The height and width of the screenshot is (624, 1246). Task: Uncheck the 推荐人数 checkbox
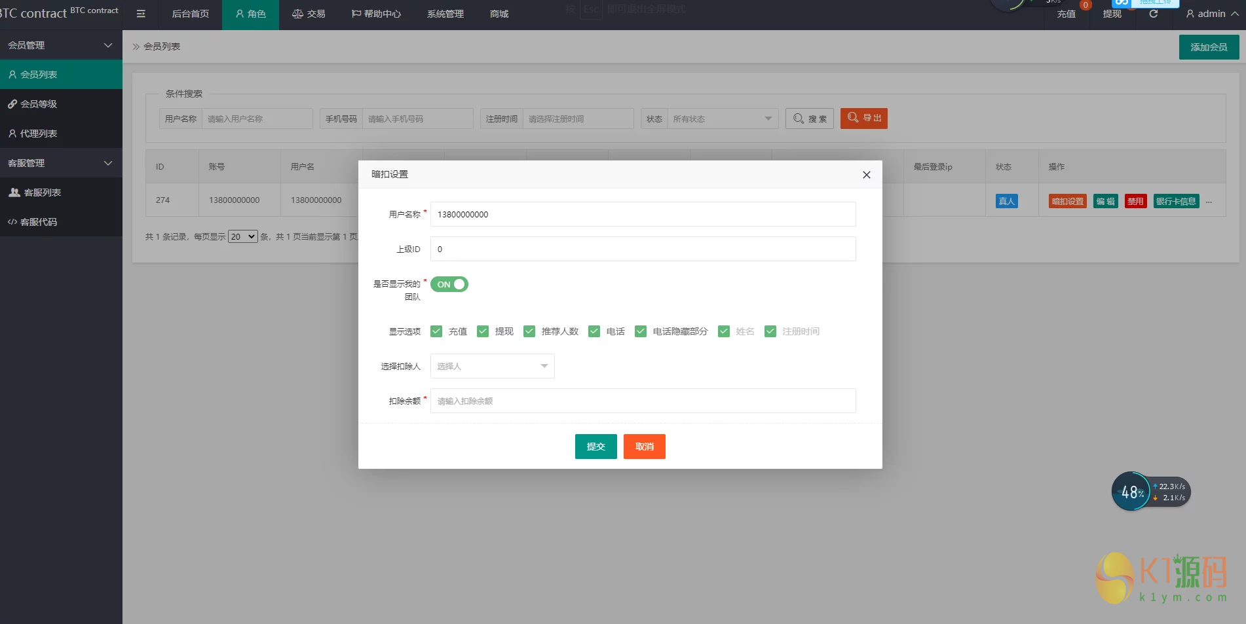click(x=529, y=331)
